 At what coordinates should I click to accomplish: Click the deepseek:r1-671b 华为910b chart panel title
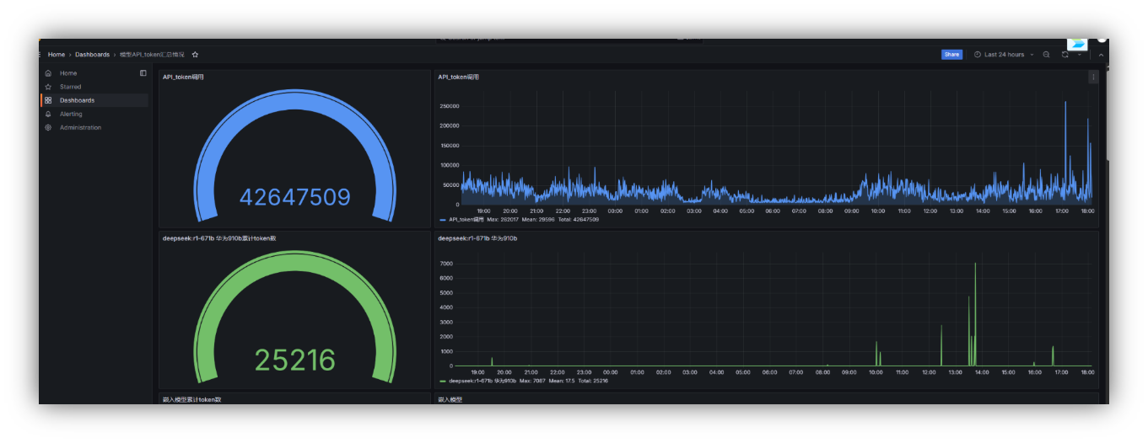[477, 238]
